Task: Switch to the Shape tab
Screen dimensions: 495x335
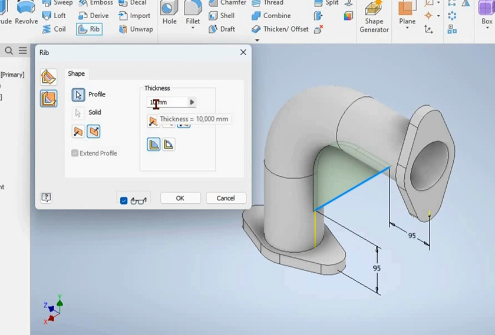Action: coord(76,73)
